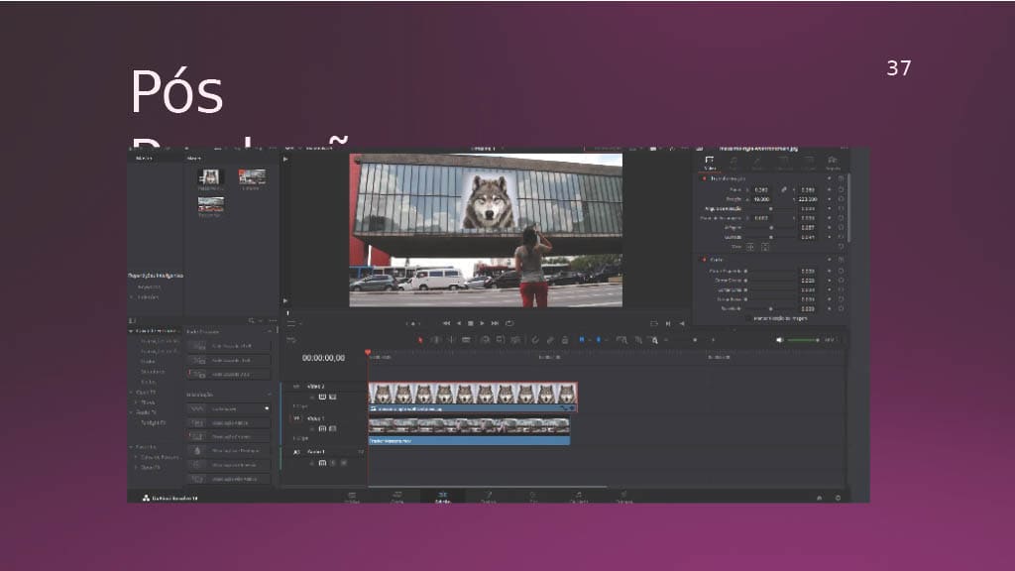
Task: Expand the Audio FX tree entry
Action: point(132,412)
